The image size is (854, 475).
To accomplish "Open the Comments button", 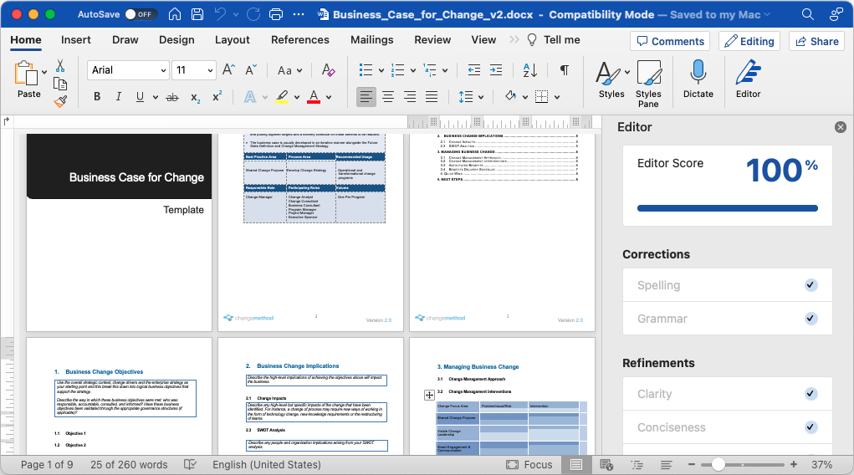I will (x=669, y=41).
